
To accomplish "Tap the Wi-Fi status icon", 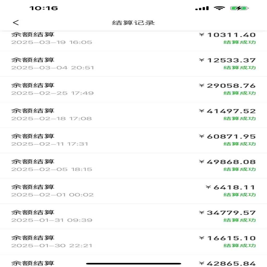I will (x=219, y=8).
